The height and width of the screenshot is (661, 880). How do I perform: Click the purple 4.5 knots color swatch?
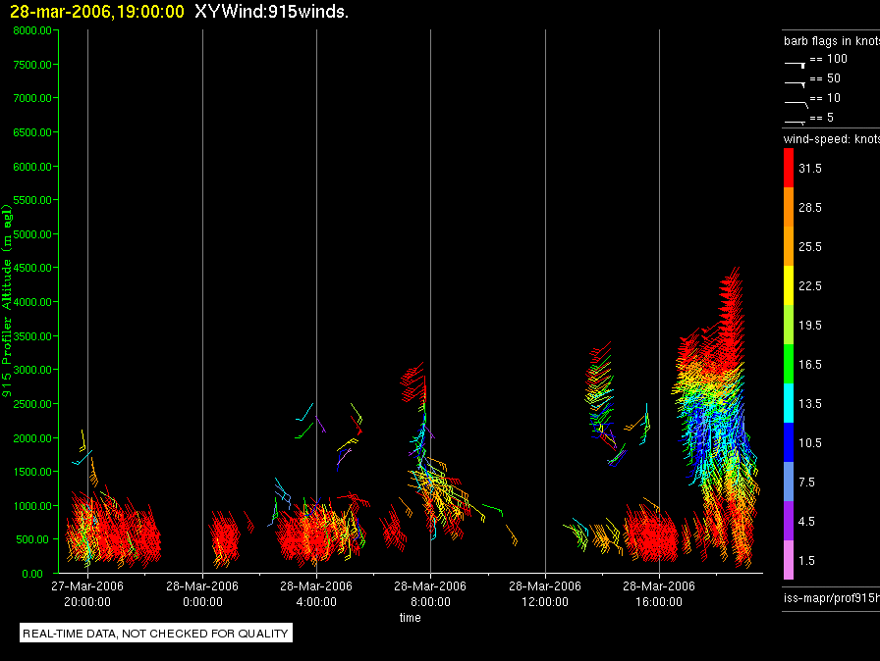[789, 521]
